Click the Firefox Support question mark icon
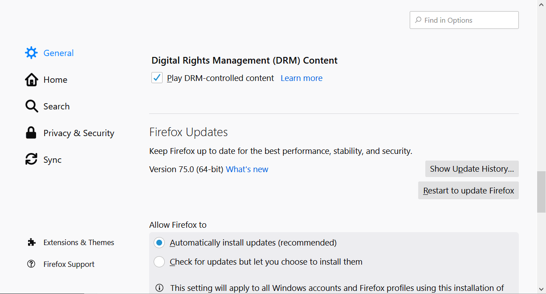 pos(31,264)
